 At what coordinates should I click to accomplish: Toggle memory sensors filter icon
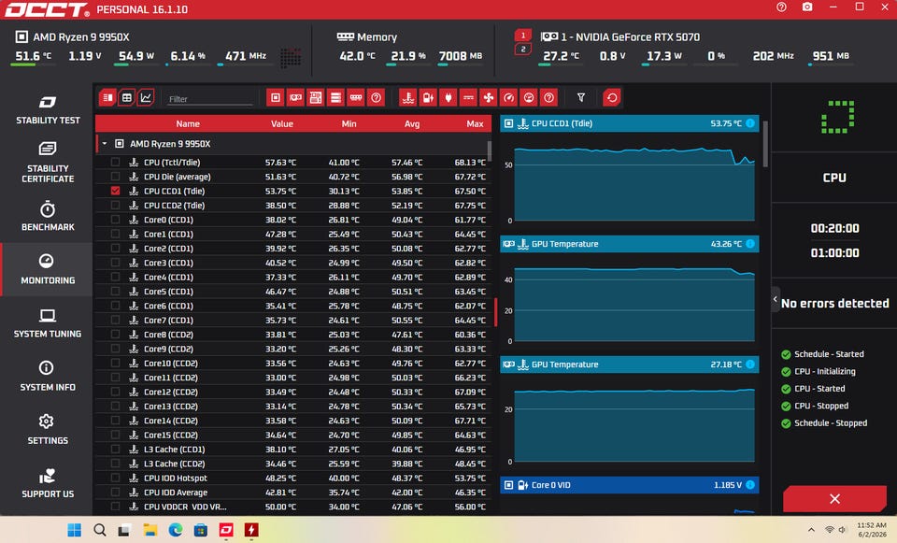pyautogui.click(x=355, y=98)
